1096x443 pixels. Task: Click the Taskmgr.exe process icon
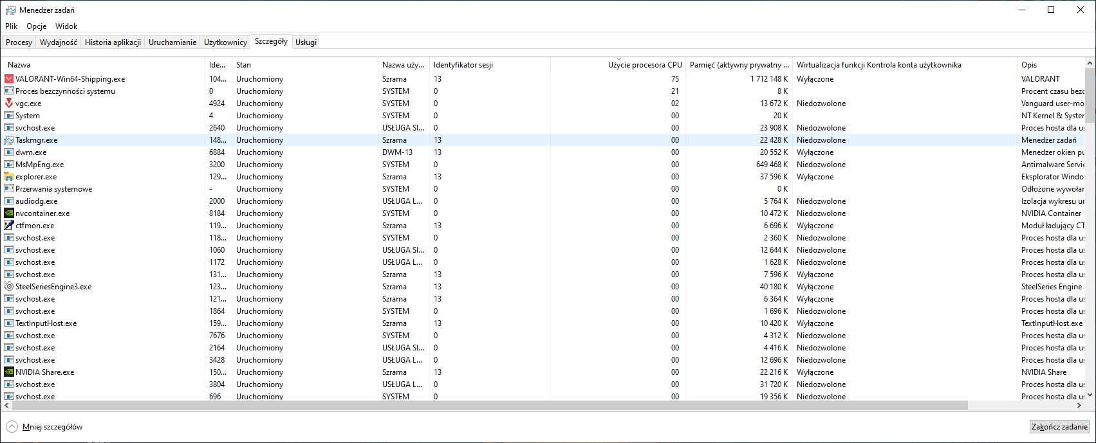click(x=9, y=140)
